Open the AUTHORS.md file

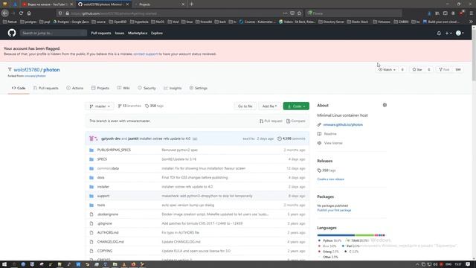pos(108,232)
